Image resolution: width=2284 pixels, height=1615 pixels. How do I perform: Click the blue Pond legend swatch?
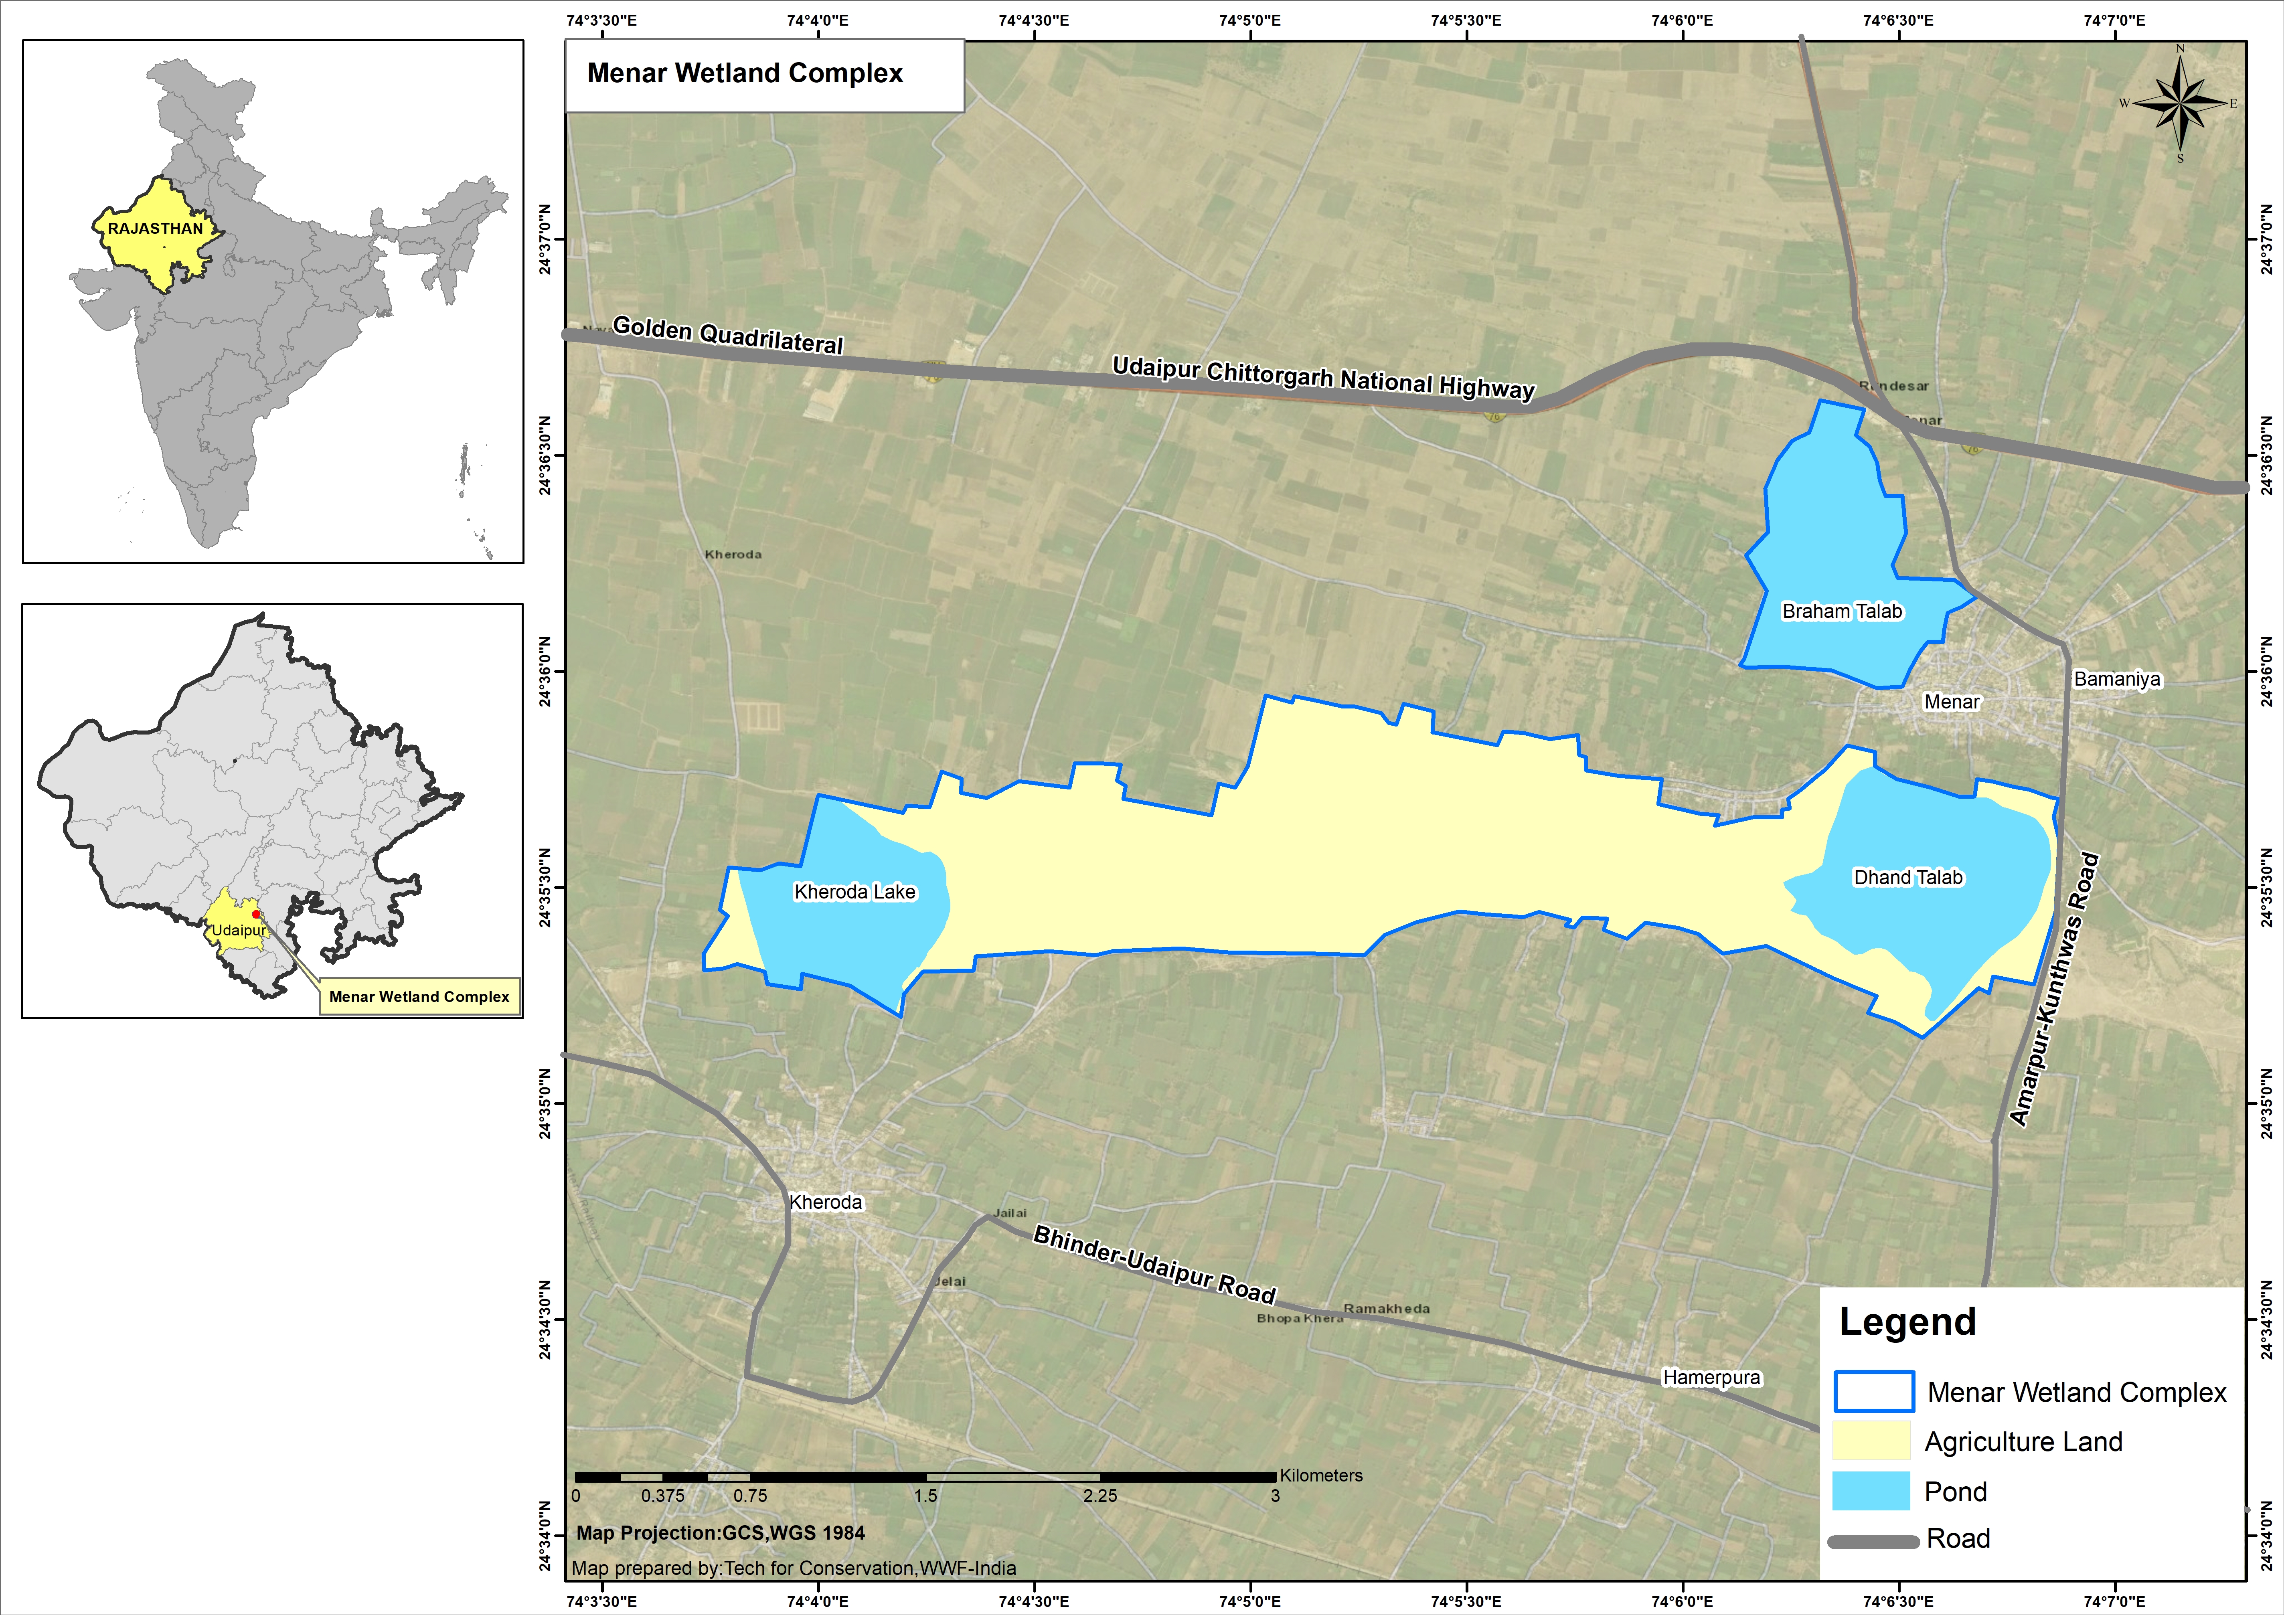pos(1871,1491)
